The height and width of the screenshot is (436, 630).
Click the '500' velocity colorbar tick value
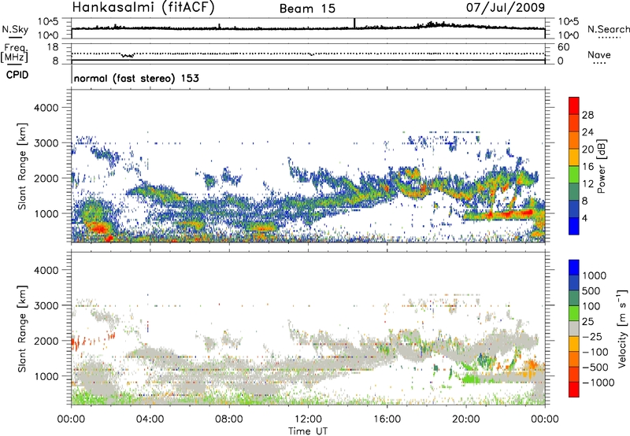(593, 290)
